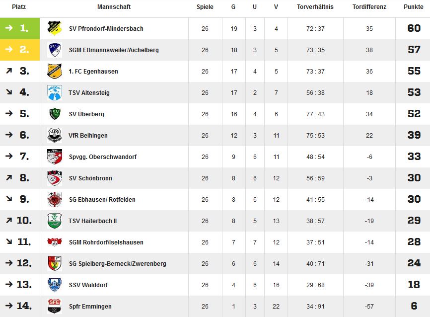The image size is (430, 317).
Task: Open the SGM Rohrdorf/Iselshausen team link
Action: pos(106,242)
